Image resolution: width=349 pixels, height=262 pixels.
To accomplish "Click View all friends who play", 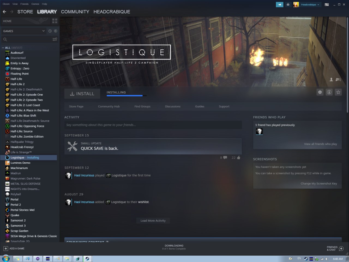I will [x=320, y=144].
